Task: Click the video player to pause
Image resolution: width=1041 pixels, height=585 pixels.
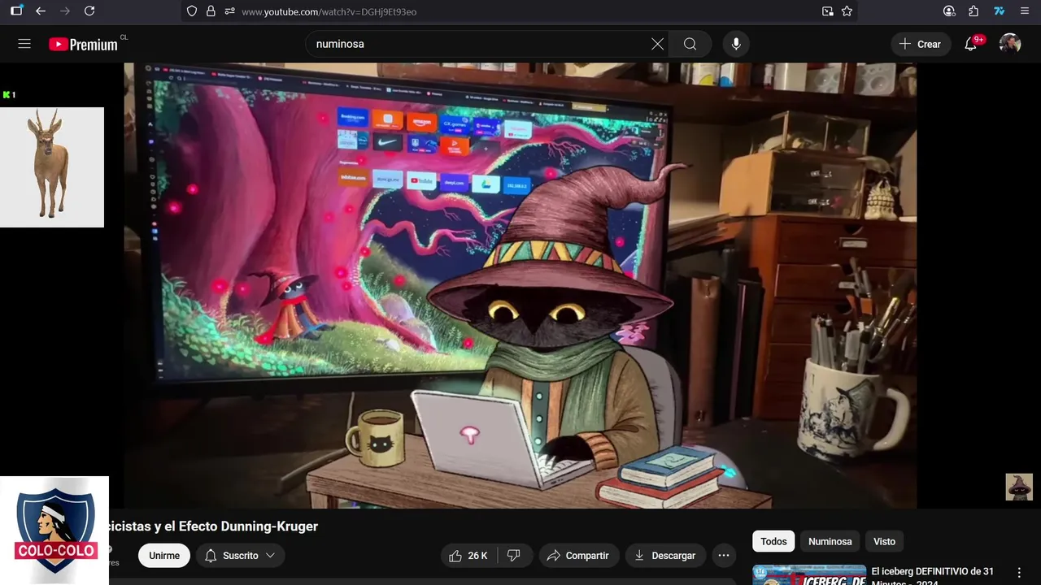Action: 520,285
